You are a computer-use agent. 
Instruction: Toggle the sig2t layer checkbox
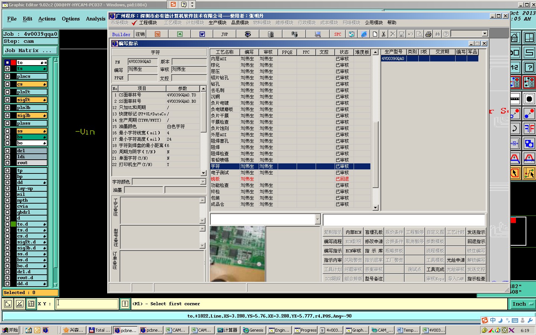coord(7,100)
